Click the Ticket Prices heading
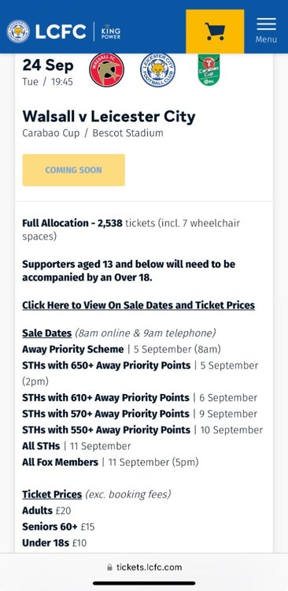The image size is (288, 591). click(52, 494)
